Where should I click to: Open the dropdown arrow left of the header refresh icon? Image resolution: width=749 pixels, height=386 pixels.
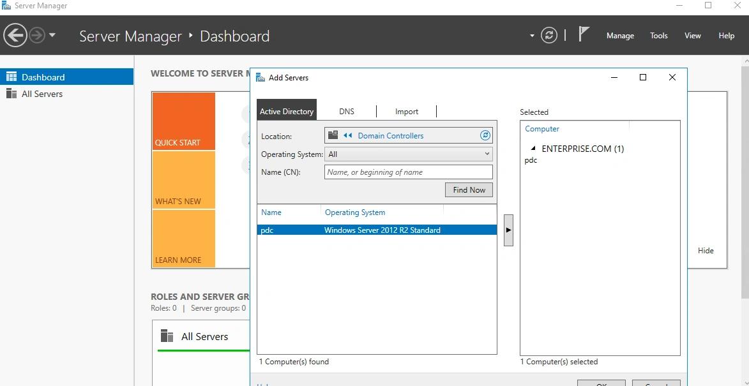click(532, 36)
